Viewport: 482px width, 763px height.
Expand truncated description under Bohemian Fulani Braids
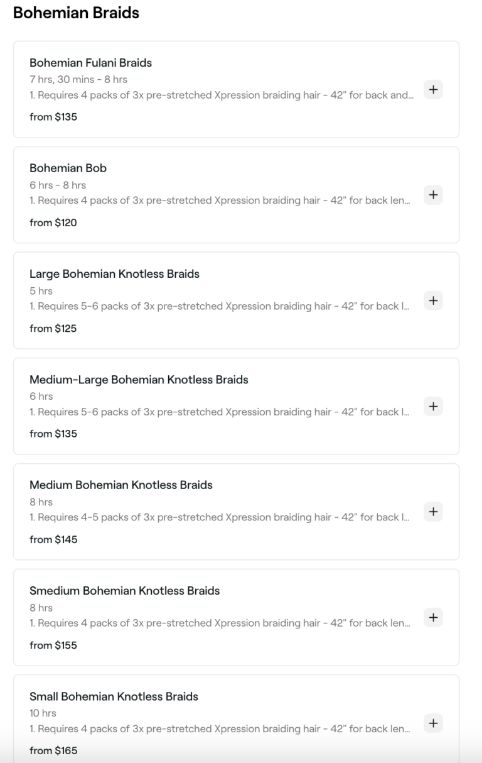222,96
